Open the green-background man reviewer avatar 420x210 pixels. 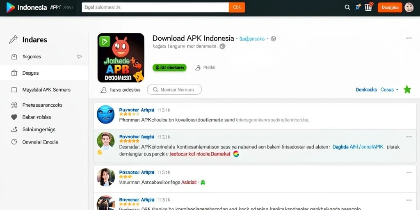[x=105, y=141]
